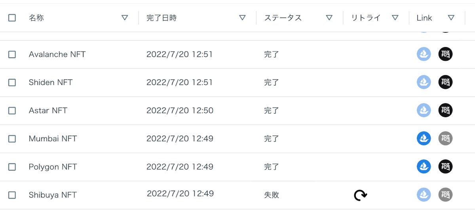This screenshot has height=212, width=475.
Task: Toggle the select-all header checkbox
Action: coord(12,18)
